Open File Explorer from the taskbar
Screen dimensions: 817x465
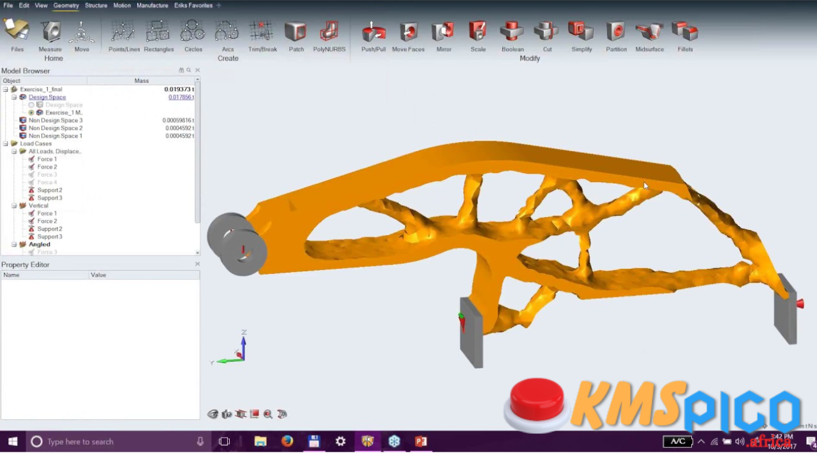point(260,441)
